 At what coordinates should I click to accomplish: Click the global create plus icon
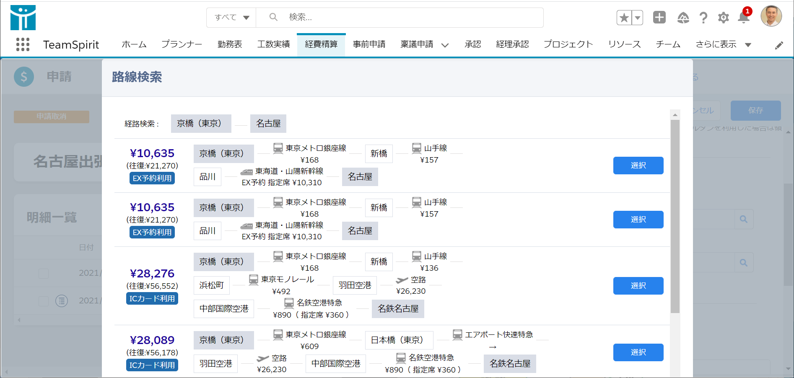[659, 17]
